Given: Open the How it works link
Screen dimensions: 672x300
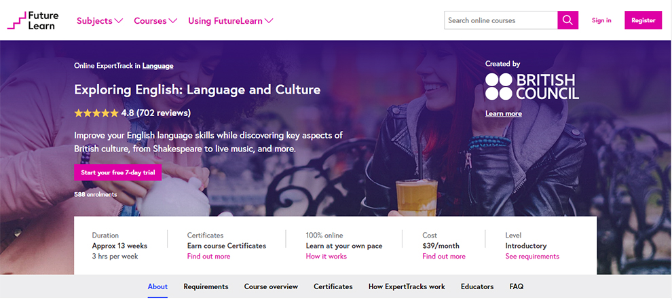Looking at the screenshot, I should click(326, 257).
